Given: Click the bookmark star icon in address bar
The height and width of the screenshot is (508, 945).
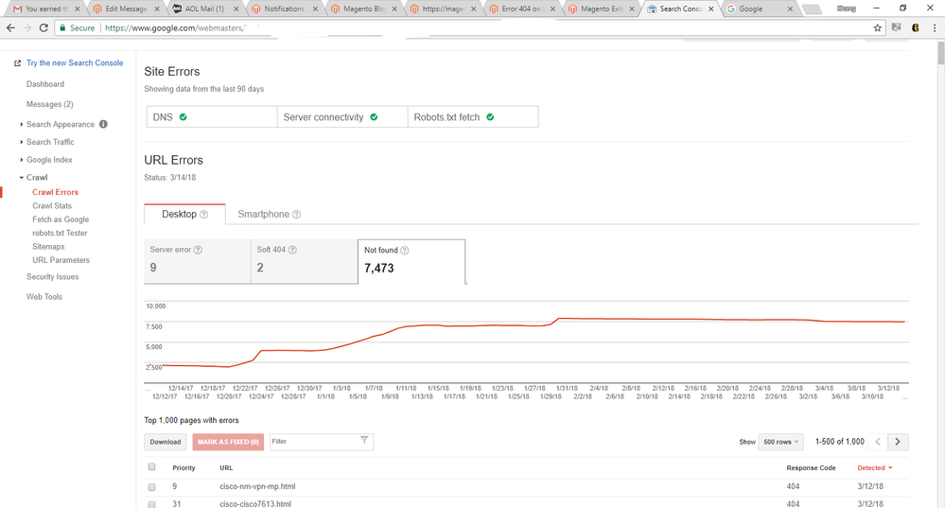Looking at the screenshot, I should (x=877, y=28).
